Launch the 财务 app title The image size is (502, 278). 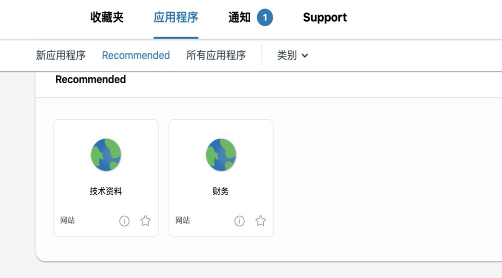click(221, 191)
